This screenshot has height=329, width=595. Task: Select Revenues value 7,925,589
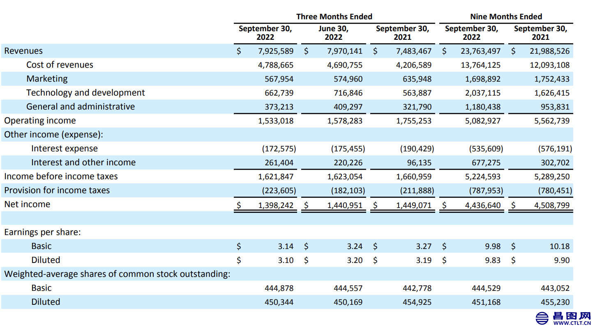pyautogui.click(x=276, y=51)
